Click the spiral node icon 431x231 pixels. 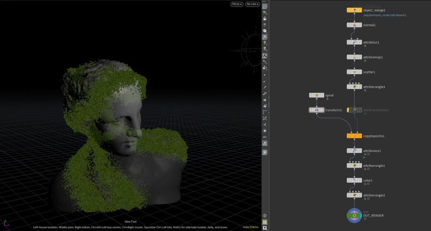tap(317, 95)
